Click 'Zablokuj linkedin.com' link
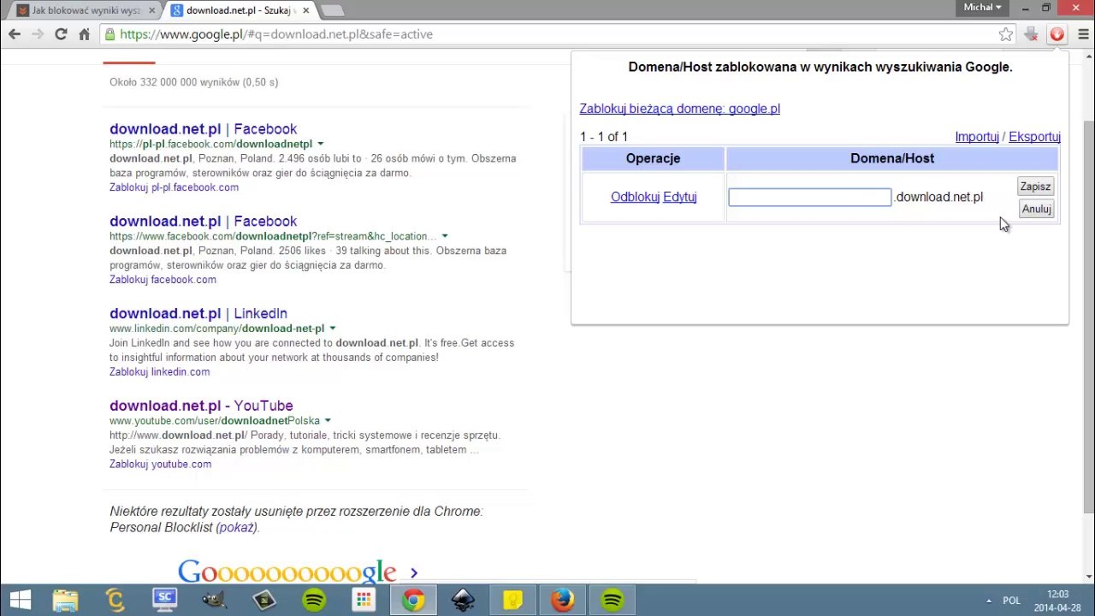Image resolution: width=1095 pixels, height=616 pixels. point(159,372)
